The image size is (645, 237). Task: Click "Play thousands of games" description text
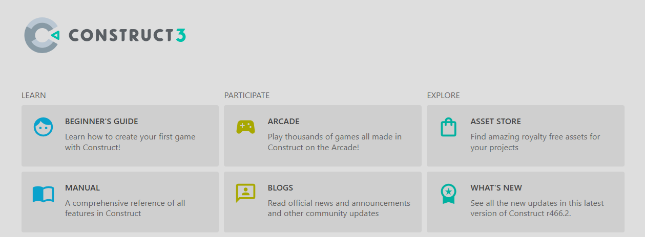tap(335, 137)
